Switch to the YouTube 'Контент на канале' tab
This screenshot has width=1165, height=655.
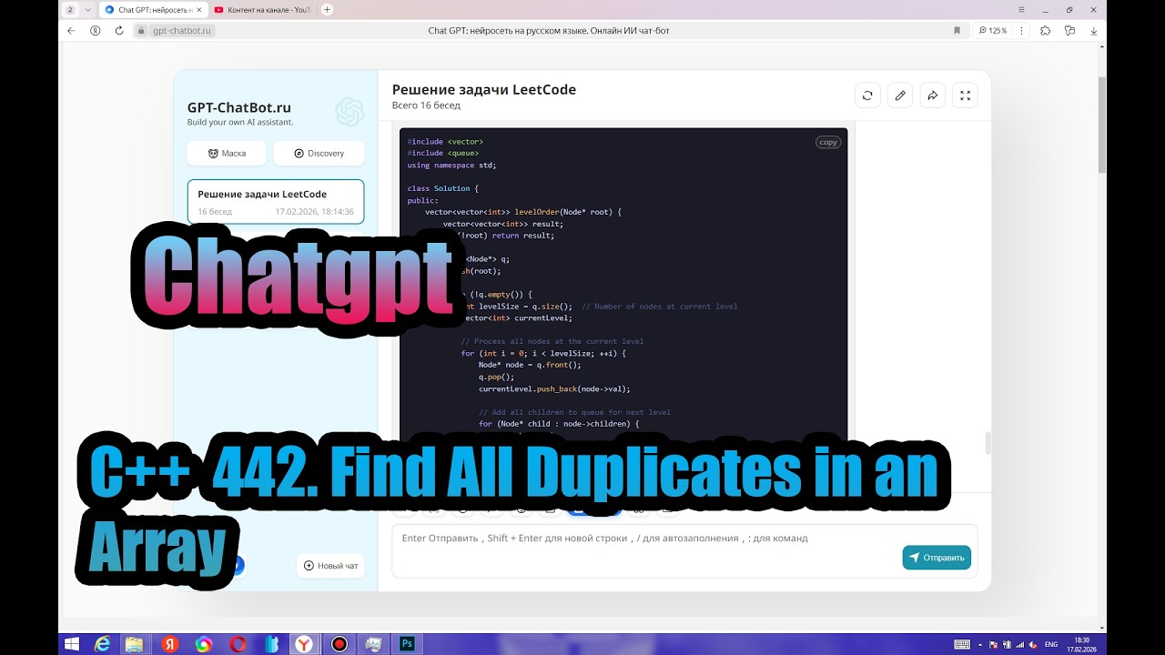pos(263,9)
